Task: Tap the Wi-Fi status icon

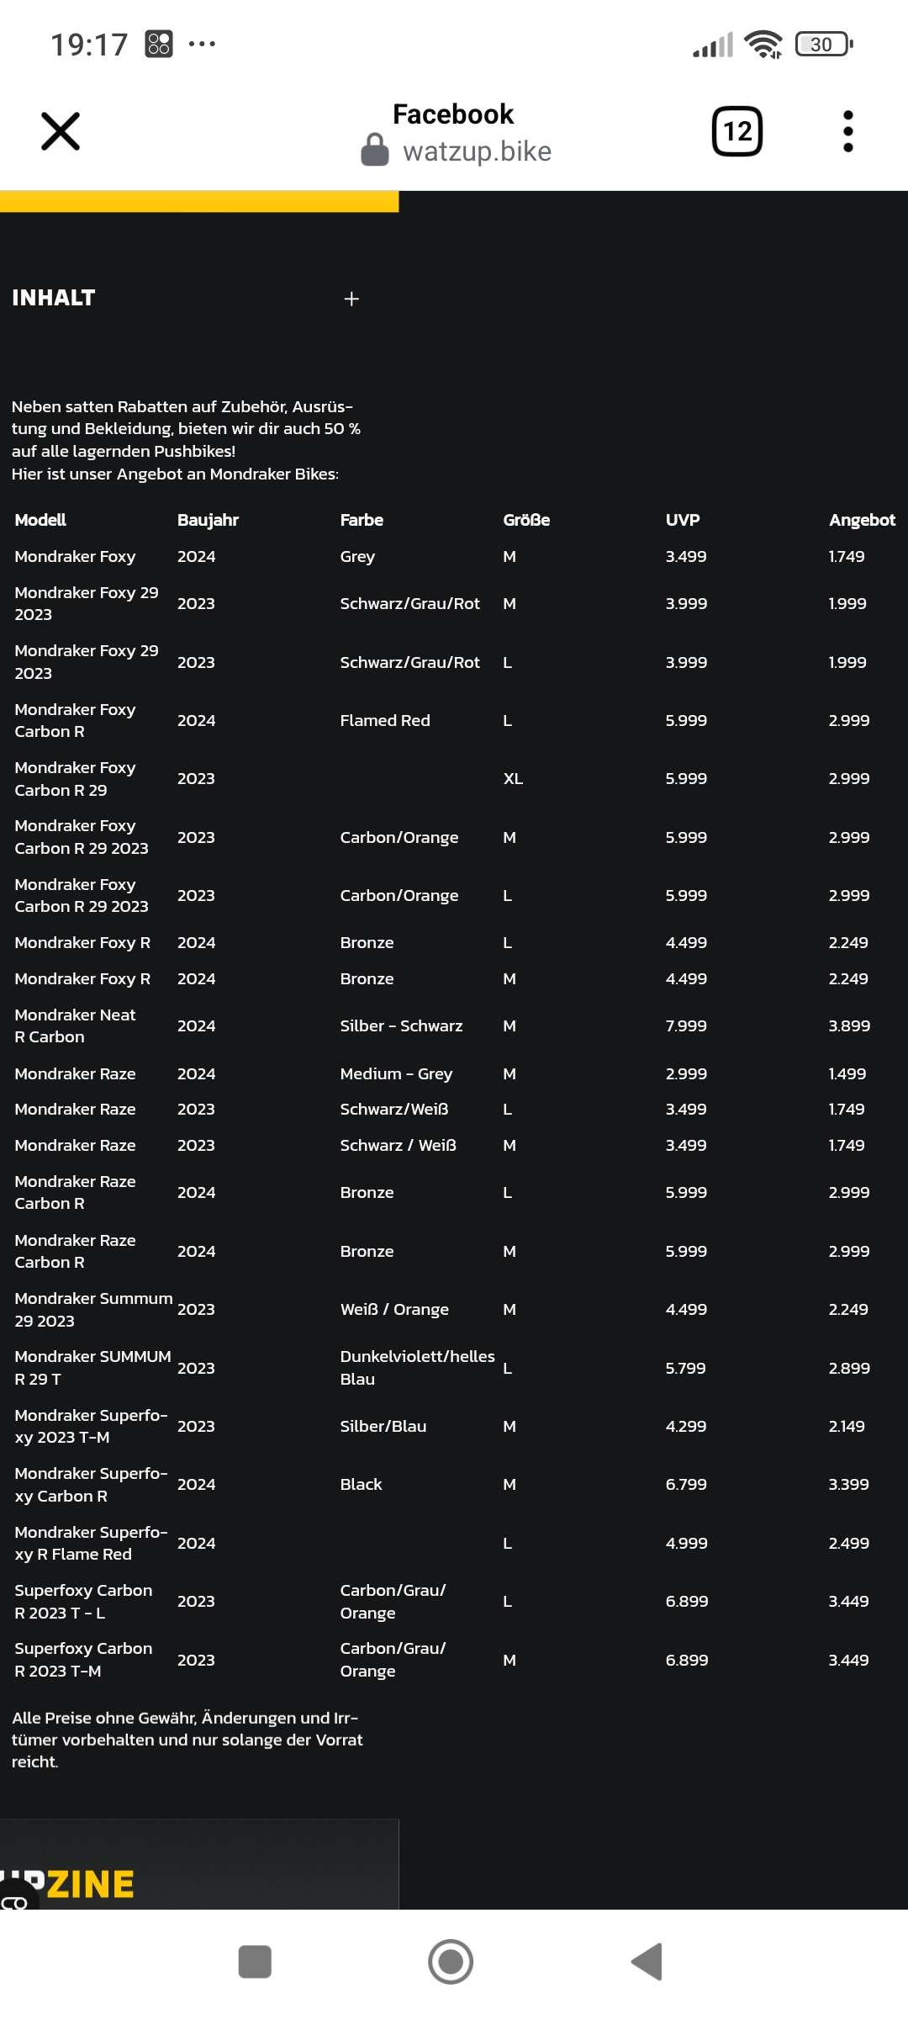Action: pyautogui.click(x=763, y=44)
